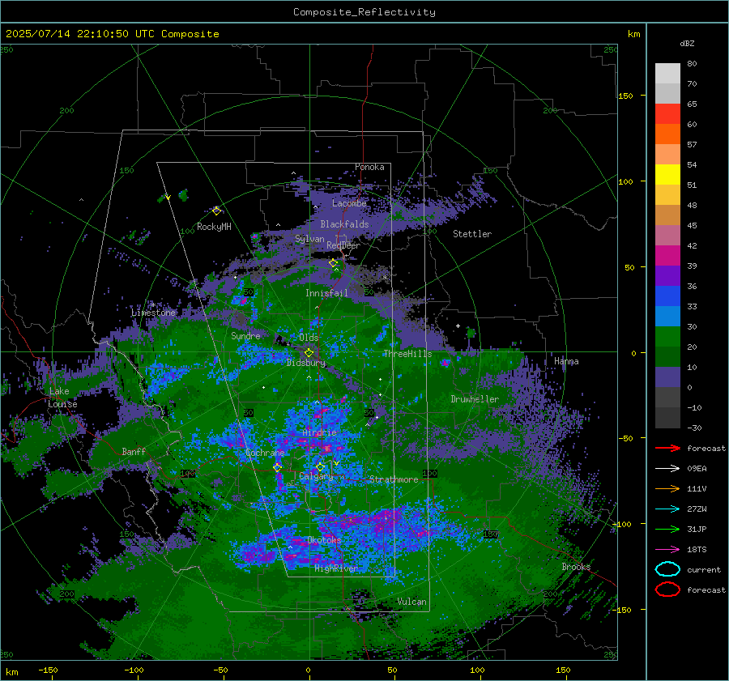Click the Hanna city label

(566, 361)
